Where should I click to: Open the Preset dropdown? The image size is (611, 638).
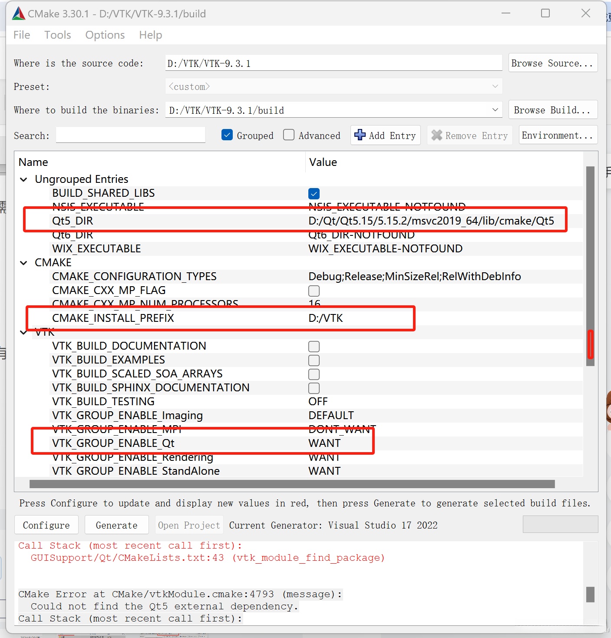[x=334, y=86]
